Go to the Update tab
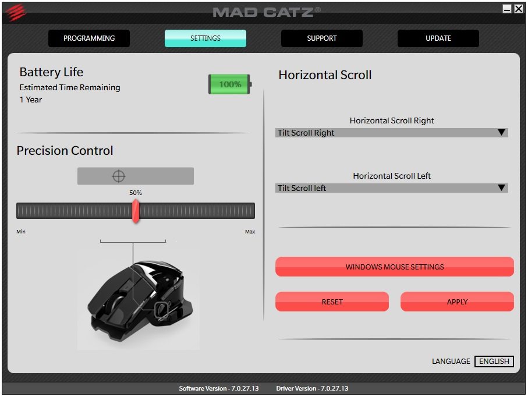 [x=438, y=38]
